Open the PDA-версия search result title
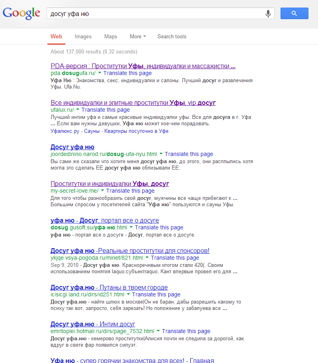Image resolution: width=318 pixels, height=363 pixels. (x=143, y=66)
